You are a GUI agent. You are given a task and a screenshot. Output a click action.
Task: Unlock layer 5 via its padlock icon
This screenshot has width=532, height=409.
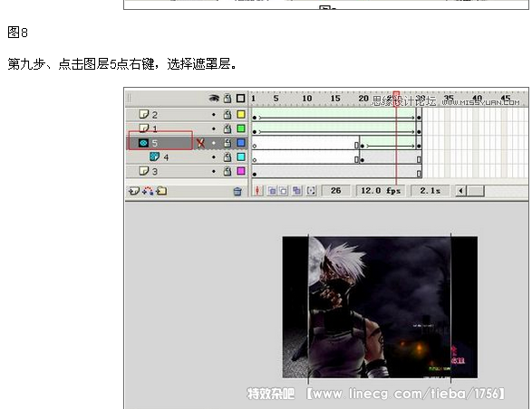pyautogui.click(x=227, y=143)
